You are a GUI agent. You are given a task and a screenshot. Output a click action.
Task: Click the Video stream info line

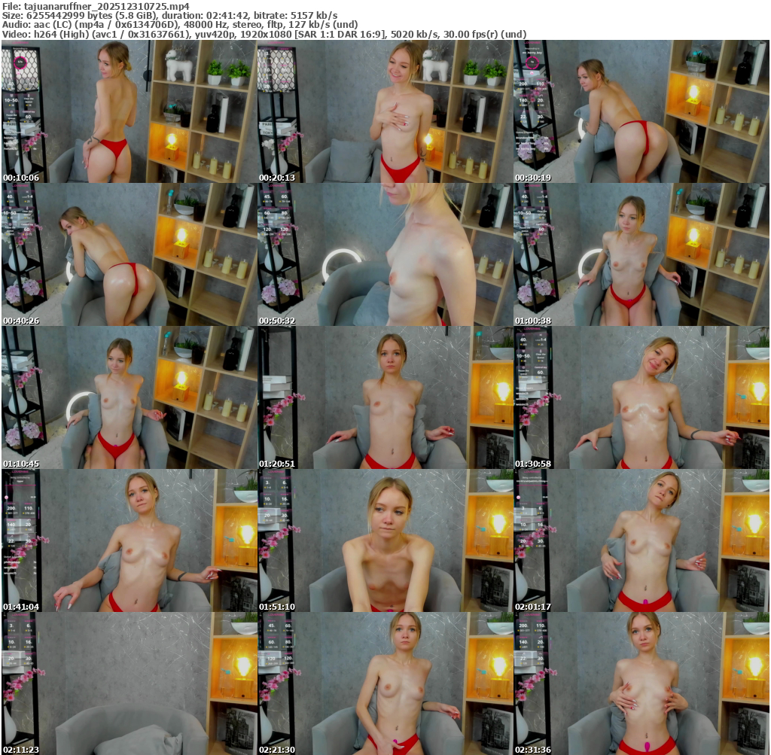click(x=264, y=35)
